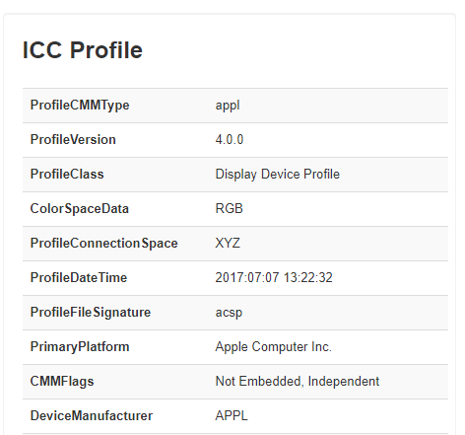465x435 pixels.
Task: Click Not Embedded, Independent value
Action: tap(298, 382)
